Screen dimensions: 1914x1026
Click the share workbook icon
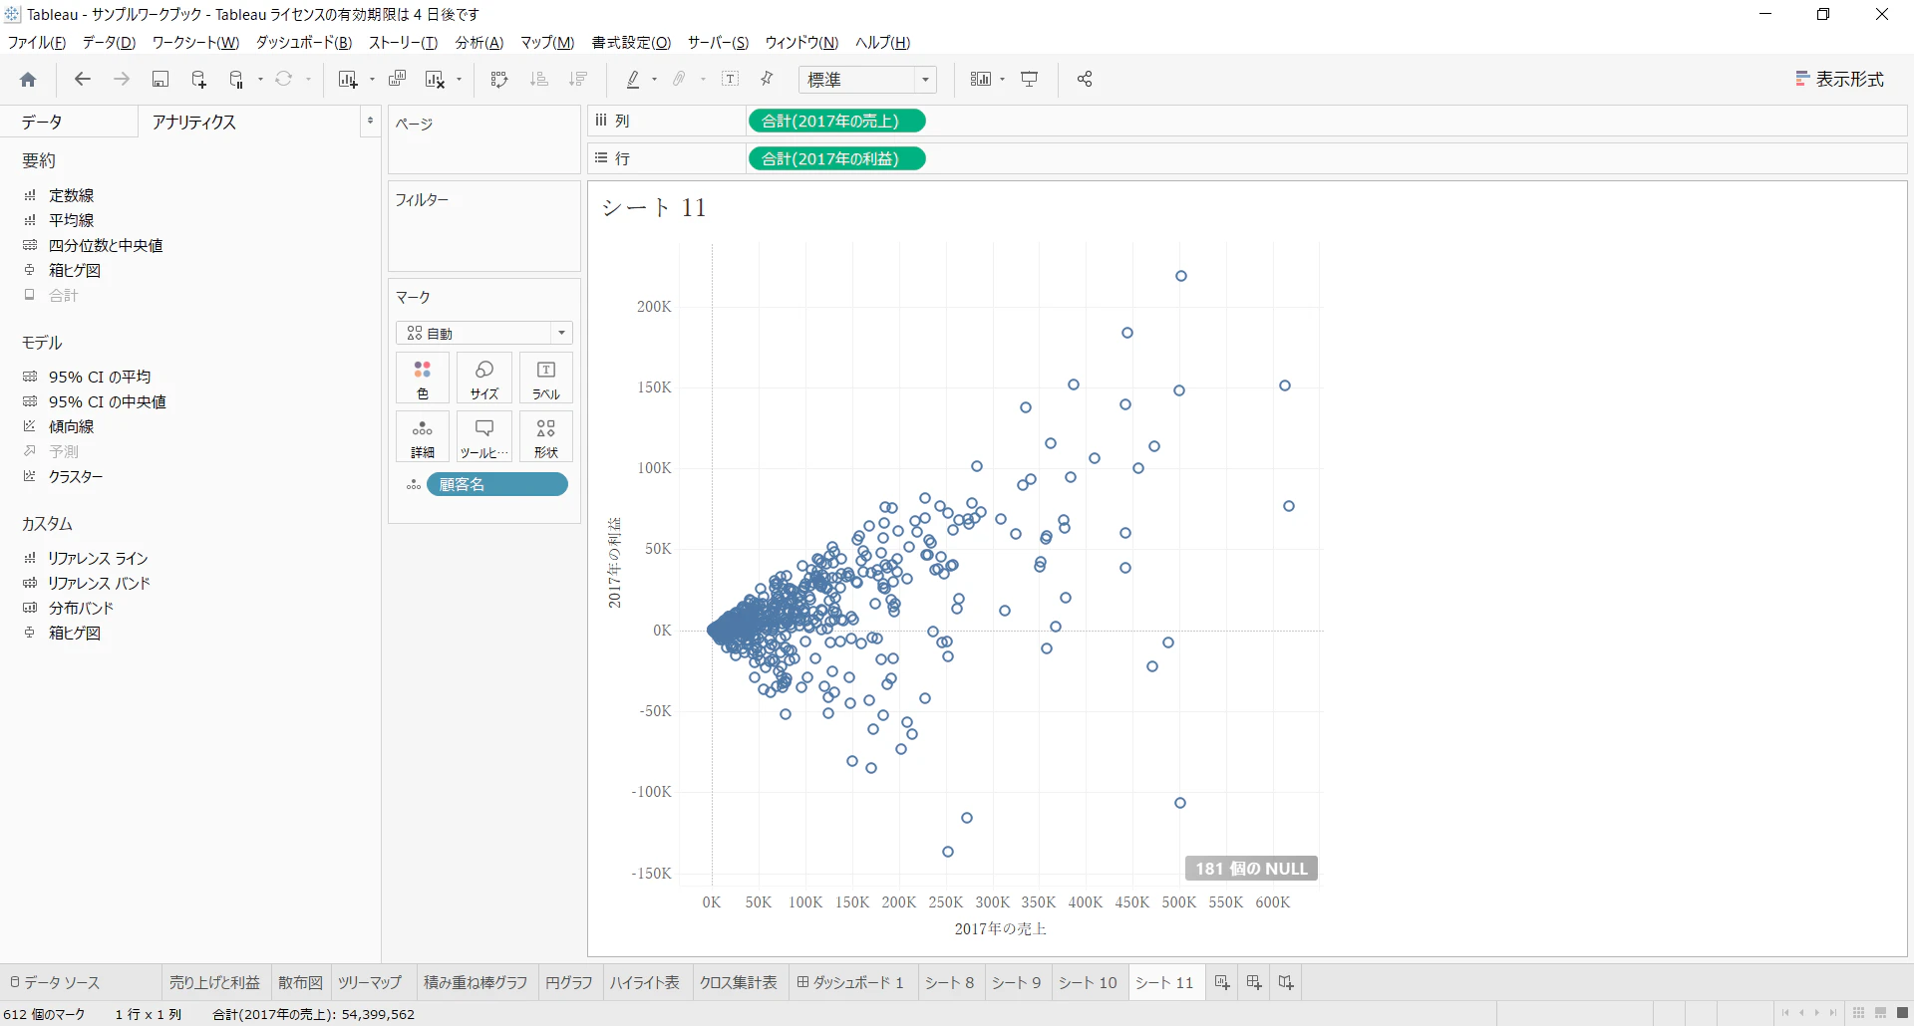pyautogui.click(x=1085, y=80)
